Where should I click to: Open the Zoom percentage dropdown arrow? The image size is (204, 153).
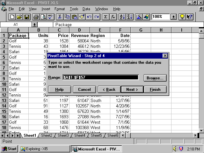[173, 17]
